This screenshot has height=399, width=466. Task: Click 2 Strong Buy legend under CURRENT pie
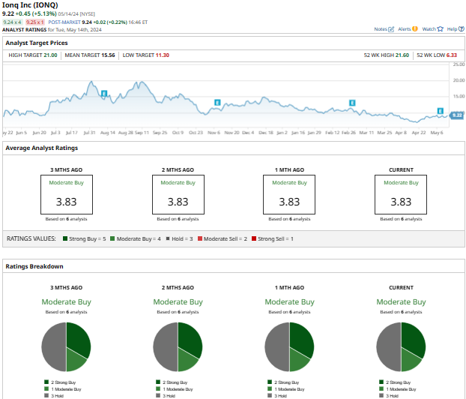tap(396, 382)
